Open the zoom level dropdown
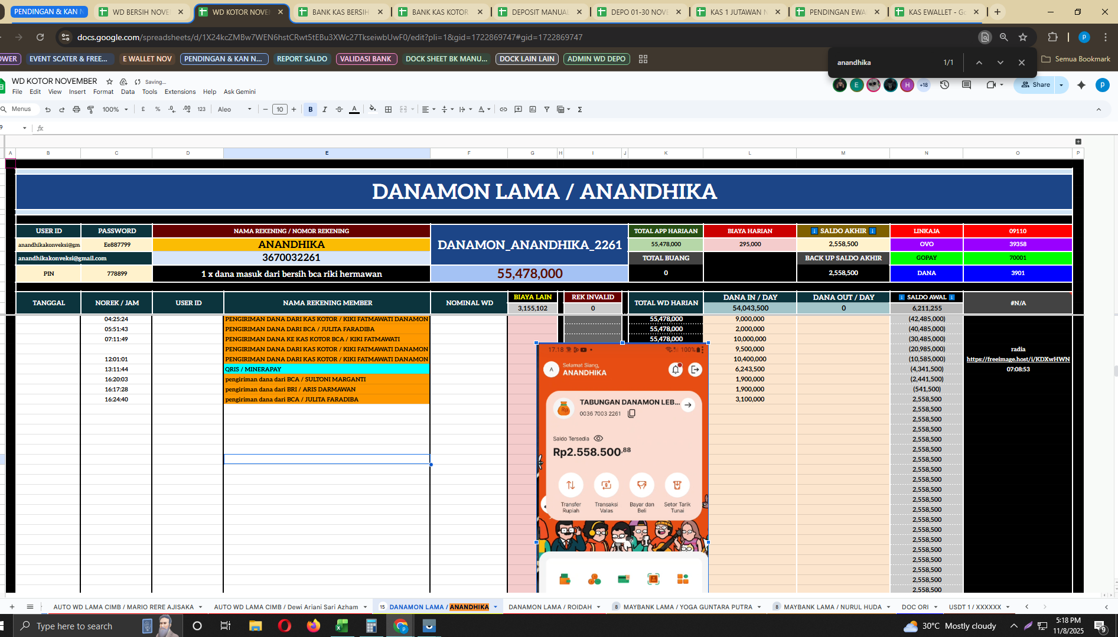This screenshot has width=1118, height=637. click(115, 109)
